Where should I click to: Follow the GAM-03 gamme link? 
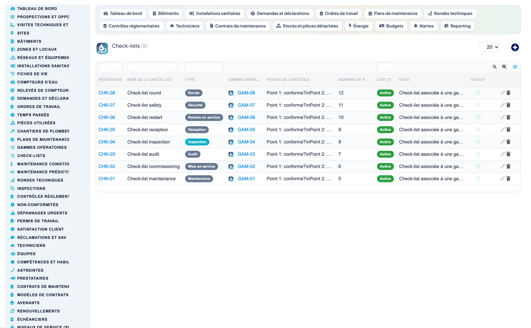[x=246, y=154]
